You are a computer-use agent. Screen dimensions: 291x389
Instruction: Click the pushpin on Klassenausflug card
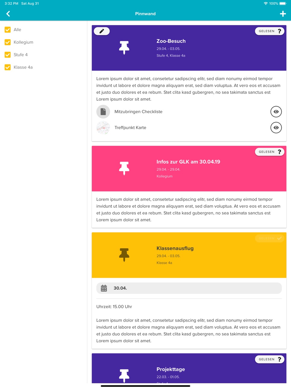point(124,255)
